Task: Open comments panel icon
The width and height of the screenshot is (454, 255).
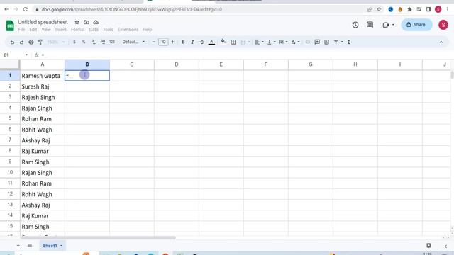Action: pyautogui.click(x=370, y=25)
